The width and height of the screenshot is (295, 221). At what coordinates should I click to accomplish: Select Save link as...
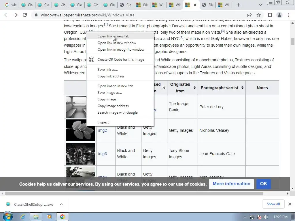[x=120, y=70]
